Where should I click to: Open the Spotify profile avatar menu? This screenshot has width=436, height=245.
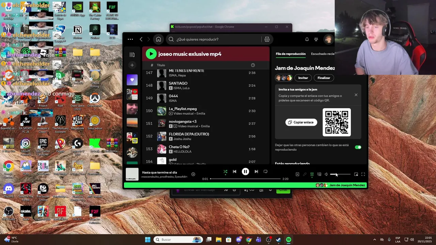click(x=328, y=39)
